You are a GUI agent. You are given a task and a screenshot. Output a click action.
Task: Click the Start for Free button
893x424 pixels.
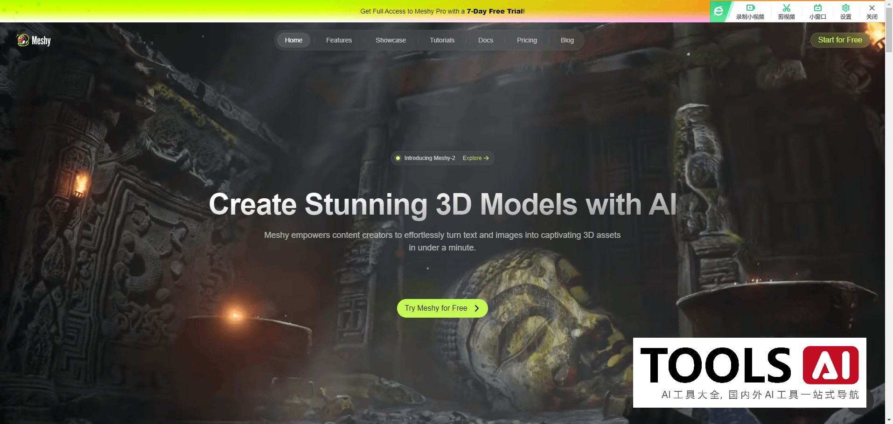point(840,40)
